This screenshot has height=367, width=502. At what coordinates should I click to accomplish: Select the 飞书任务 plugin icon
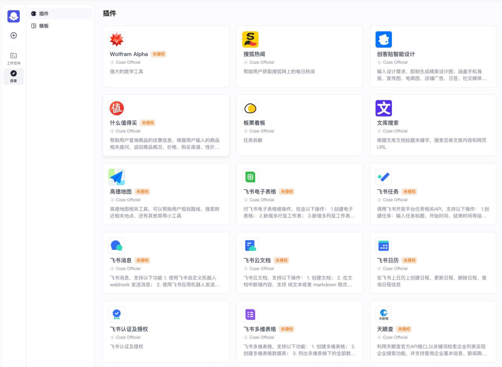click(384, 177)
